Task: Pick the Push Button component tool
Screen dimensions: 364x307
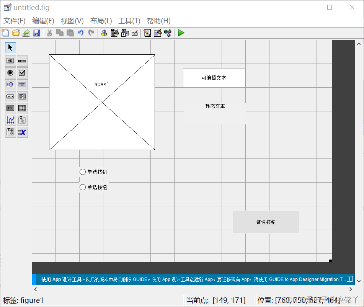Action: coord(10,61)
